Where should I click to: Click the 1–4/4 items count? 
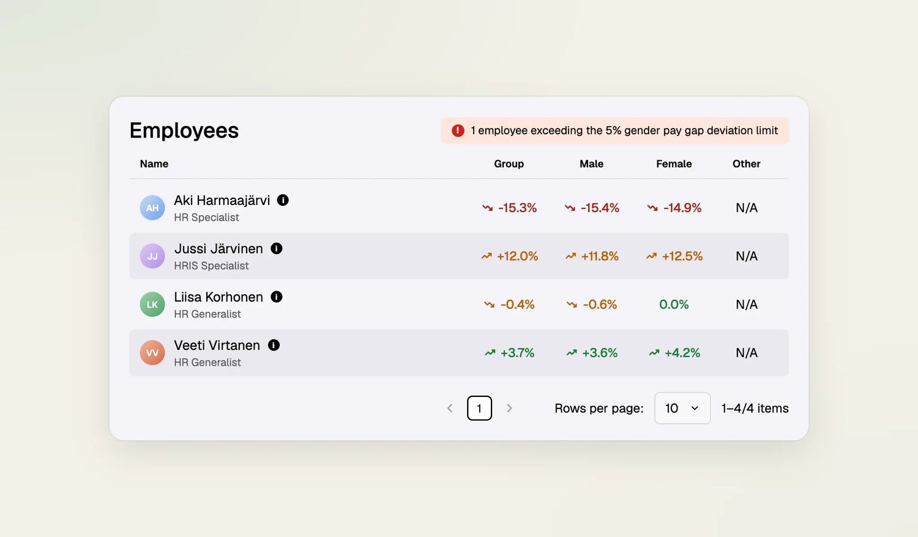[755, 408]
